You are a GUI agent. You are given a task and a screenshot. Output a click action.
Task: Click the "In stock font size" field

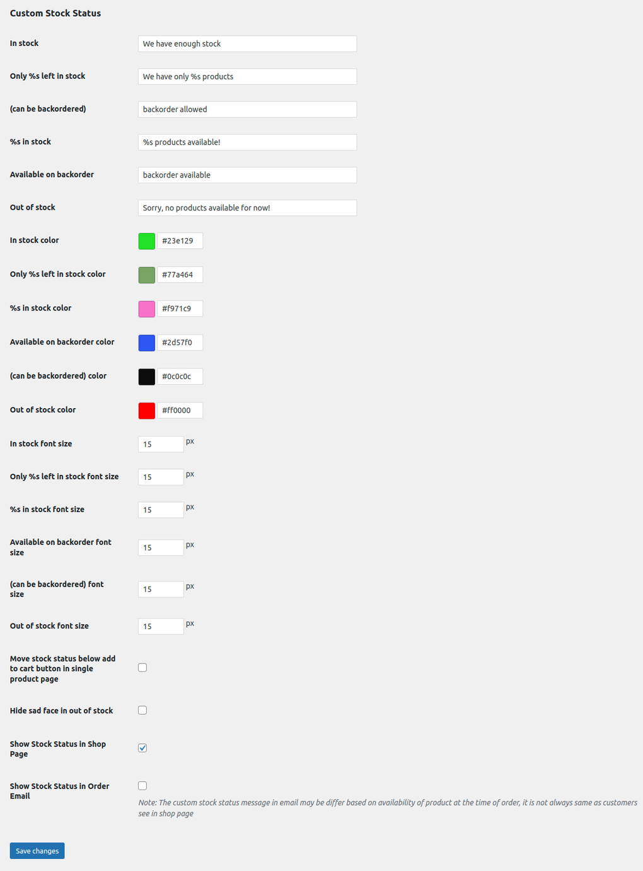pyautogui.click(x=161, y=444)
